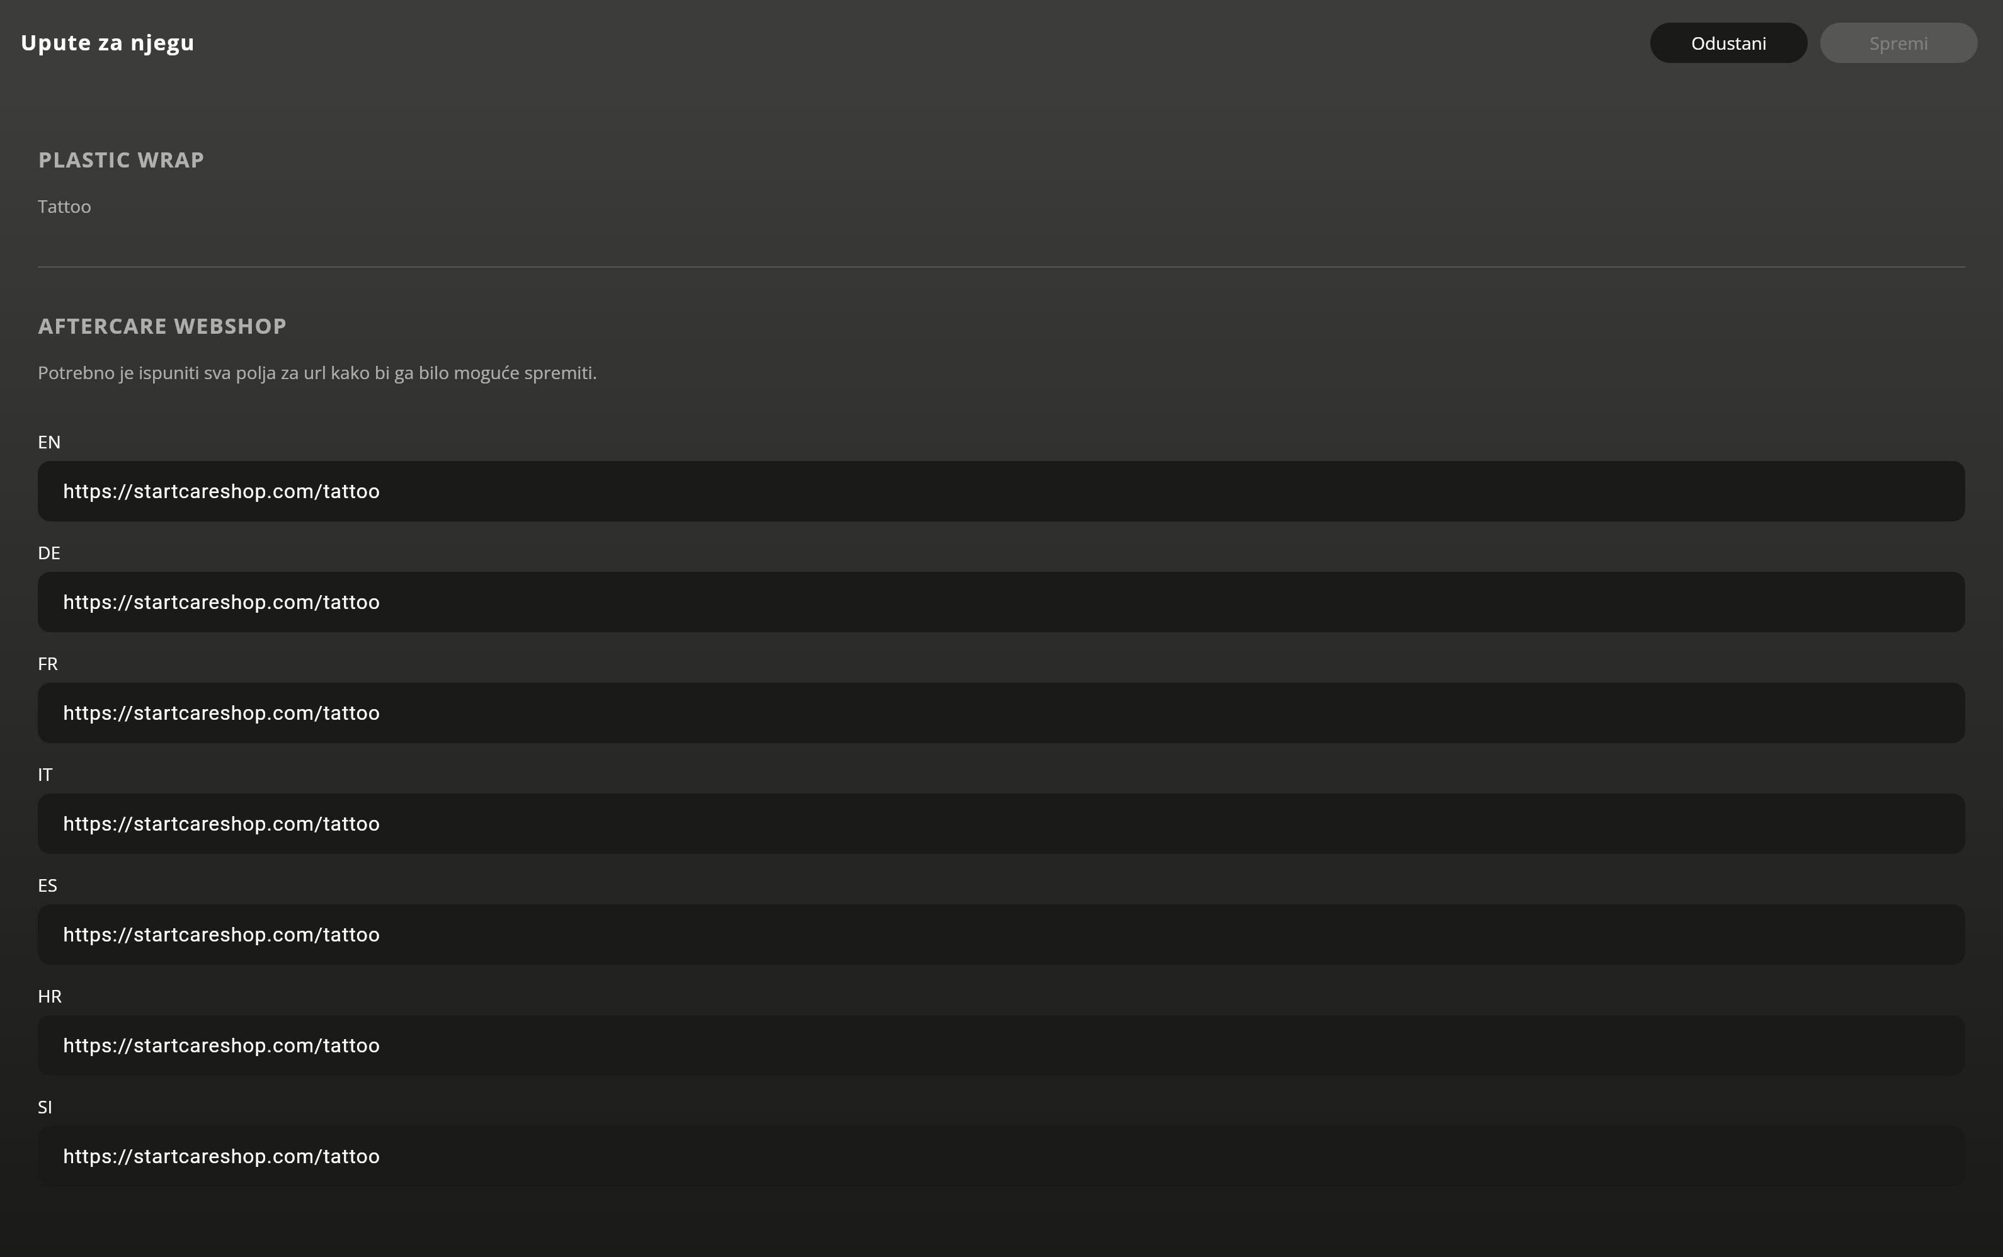The height and width of the screenshot is (1257, 2003).
Task: Select the SI webshop URL input
Action: tap(1000, 1156)
